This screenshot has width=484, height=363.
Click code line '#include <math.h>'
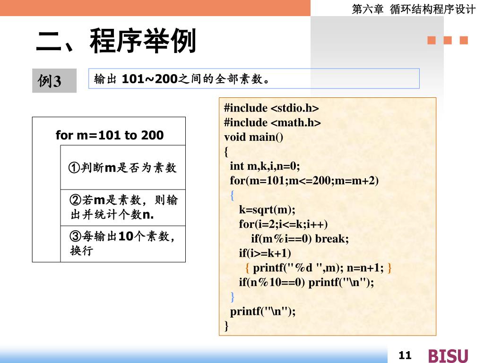tap(272, 122)
